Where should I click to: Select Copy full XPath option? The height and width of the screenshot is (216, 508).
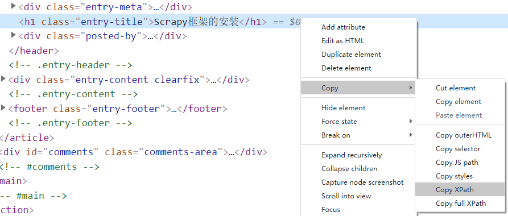461,203
